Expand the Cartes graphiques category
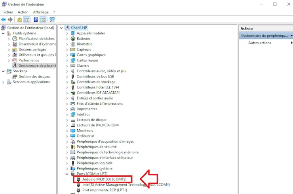Screen dimensions: 293x194 [x=67, y=55]
